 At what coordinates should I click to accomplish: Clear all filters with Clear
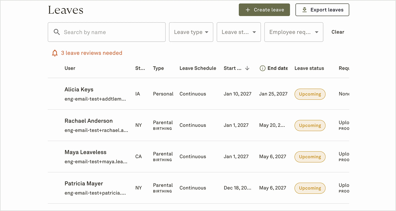pyautogui.click(x=338, y=32)
